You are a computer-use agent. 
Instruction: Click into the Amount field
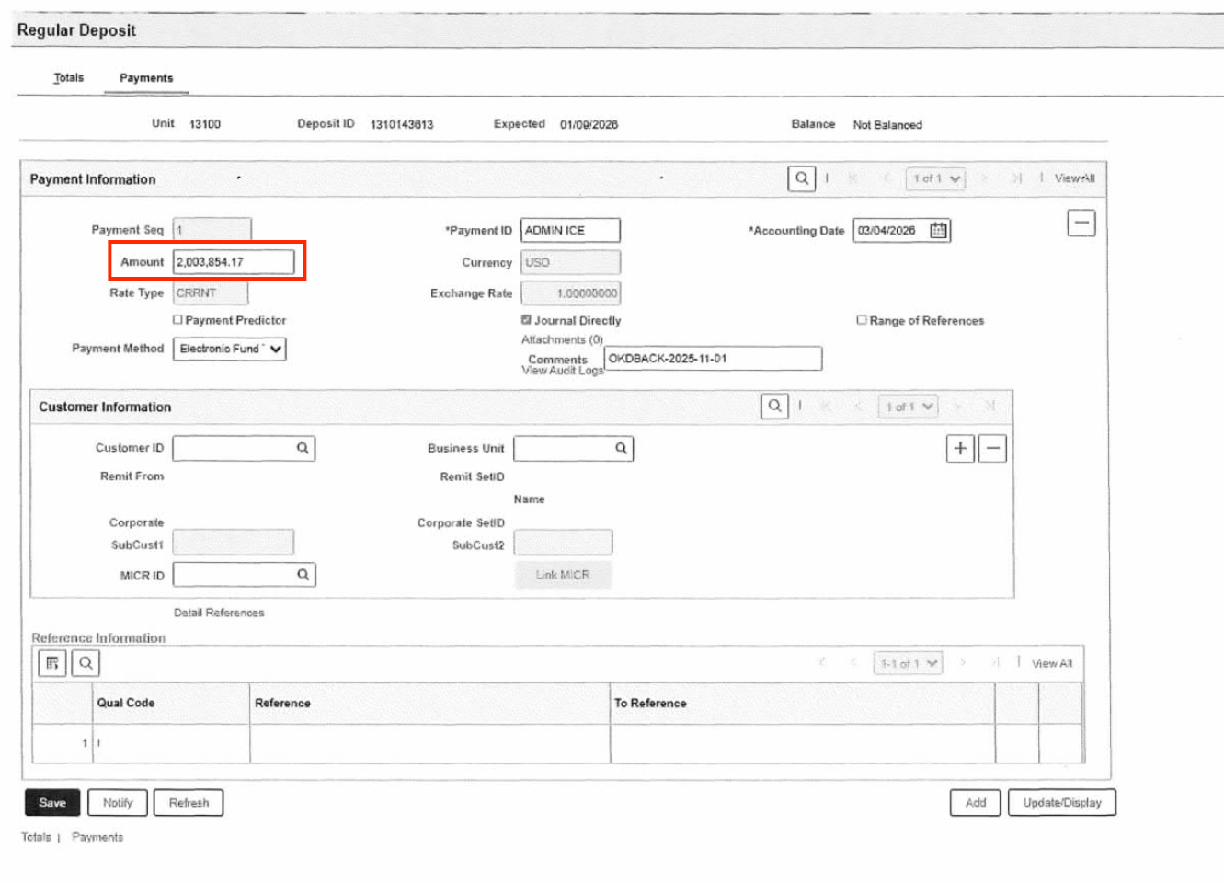pos(234,262)
